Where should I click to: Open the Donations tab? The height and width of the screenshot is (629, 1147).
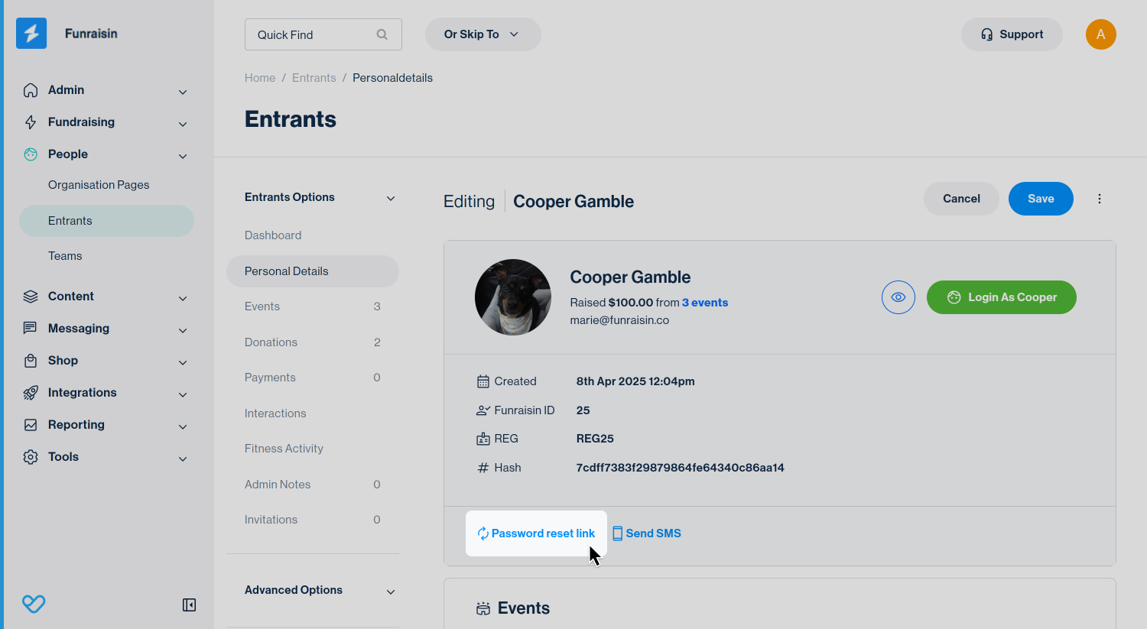pos(271,342)
